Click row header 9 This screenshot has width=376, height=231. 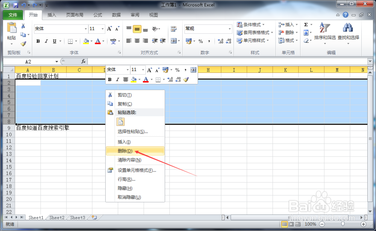pos(9,128)
